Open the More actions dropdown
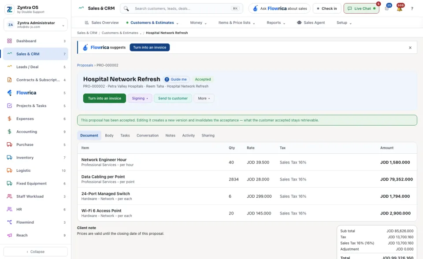 click(204, 98)
